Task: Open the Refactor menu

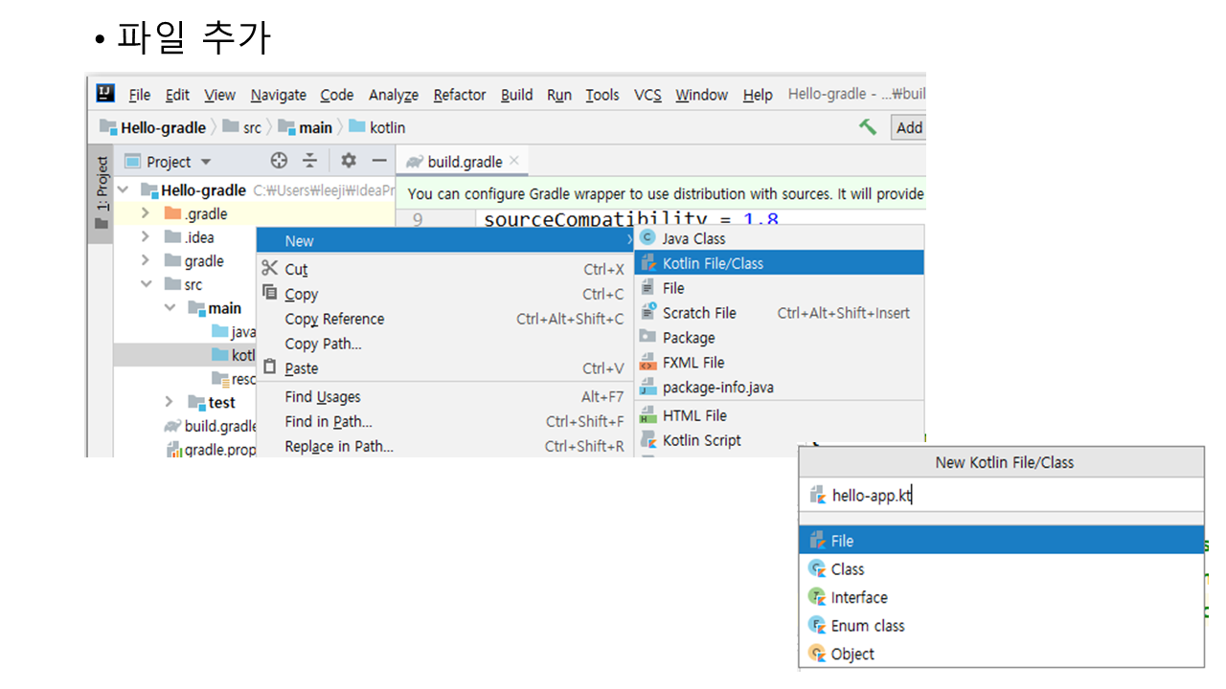Action: [x=459, y=95]
